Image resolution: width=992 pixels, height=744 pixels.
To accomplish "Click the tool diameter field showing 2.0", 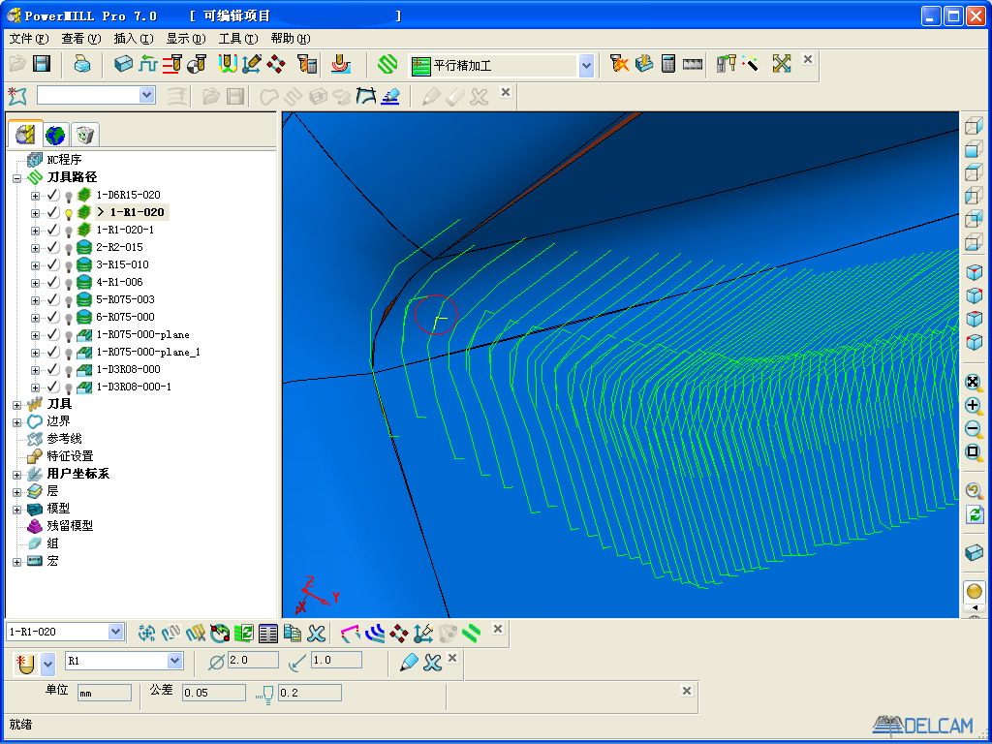I will [253, 660].
